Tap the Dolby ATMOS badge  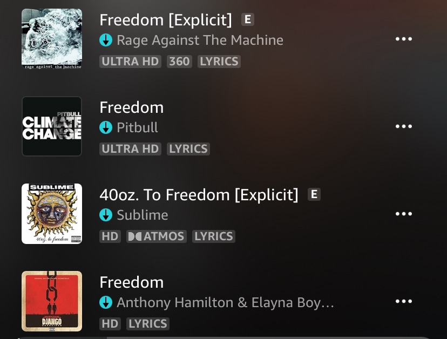pyautogui.click(x=157, y=236)
